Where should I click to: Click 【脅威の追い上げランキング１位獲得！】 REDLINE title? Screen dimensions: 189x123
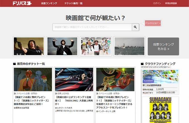74,99
